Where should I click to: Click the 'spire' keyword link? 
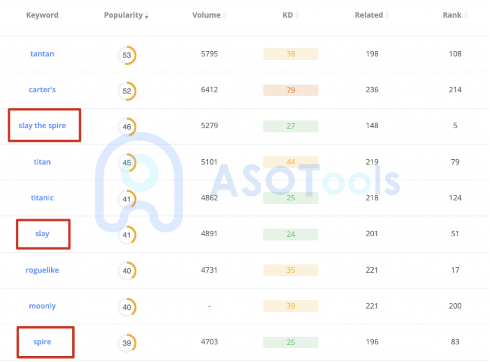pos(42,342)
